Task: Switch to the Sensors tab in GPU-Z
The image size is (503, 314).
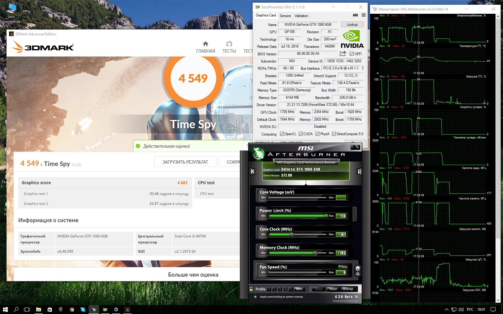Action: coord(285,16)
